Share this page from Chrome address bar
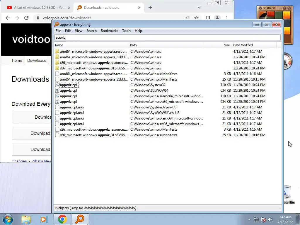Screen dimensions: 300x225 tap(187, 18)
